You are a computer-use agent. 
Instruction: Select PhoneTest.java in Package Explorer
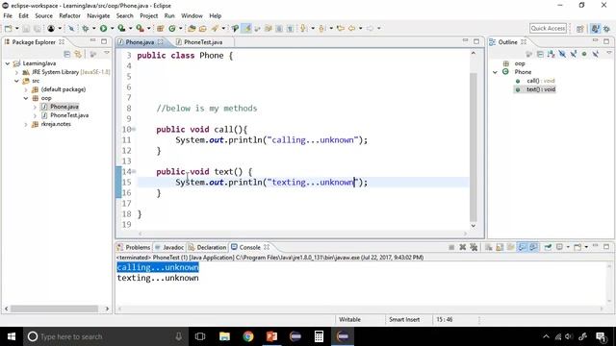click(69, 115)
